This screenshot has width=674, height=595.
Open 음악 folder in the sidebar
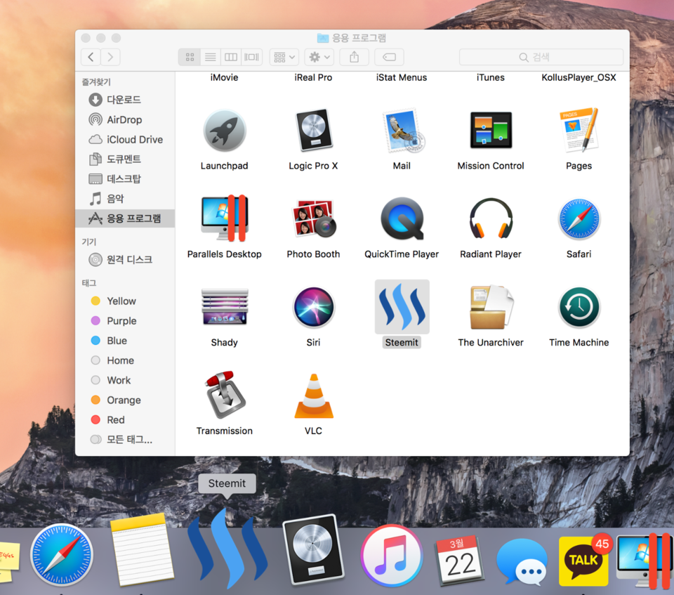coord(125,198)
